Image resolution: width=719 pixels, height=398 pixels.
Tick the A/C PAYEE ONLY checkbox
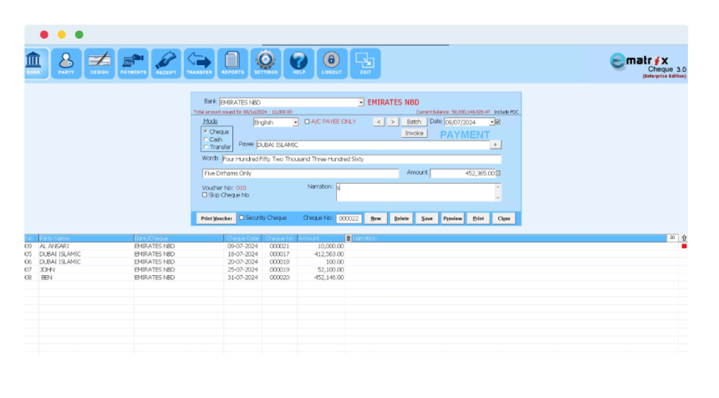coord(307,121)
